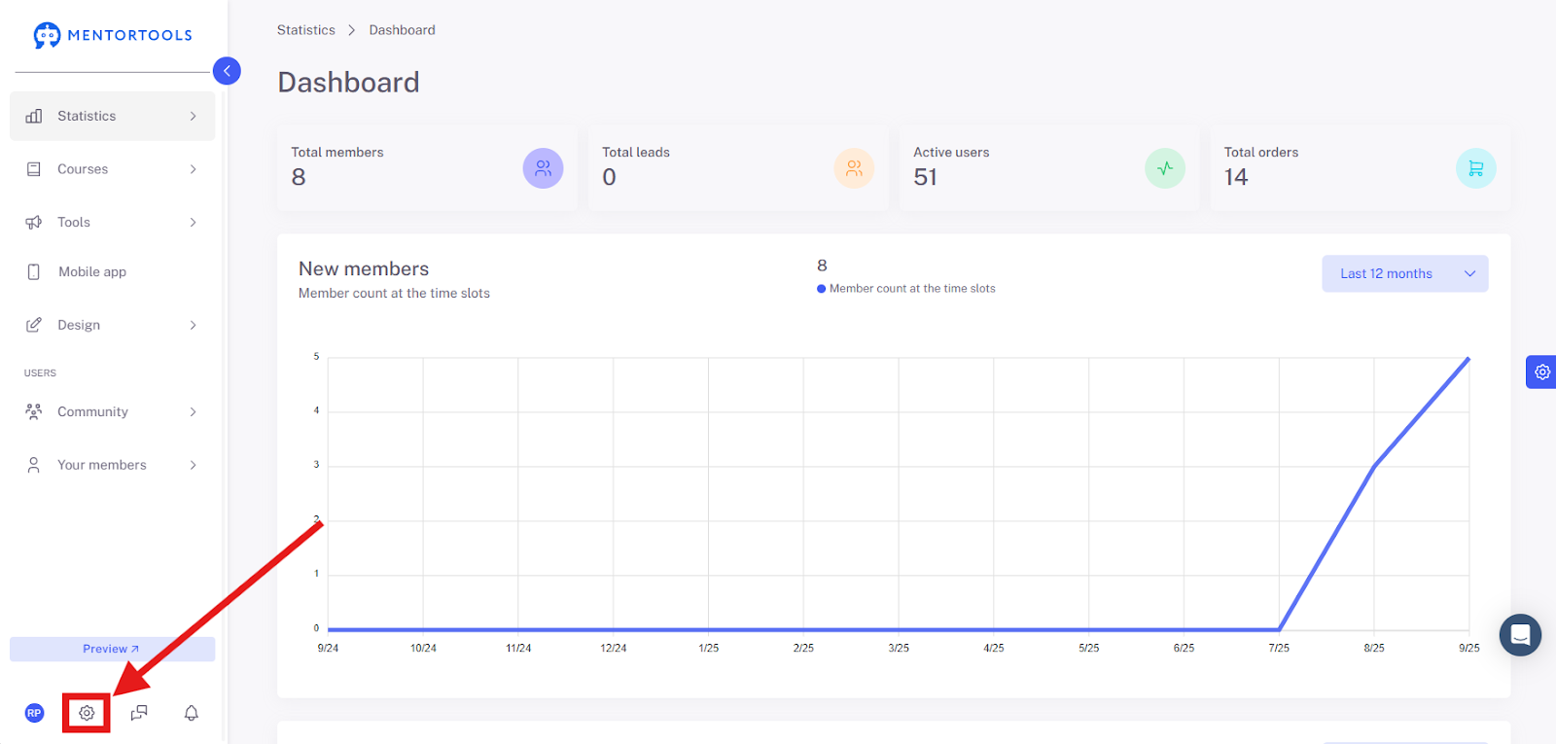Click the Total members card
This screenshot has width=1556, height=744.
coord(427,168)
